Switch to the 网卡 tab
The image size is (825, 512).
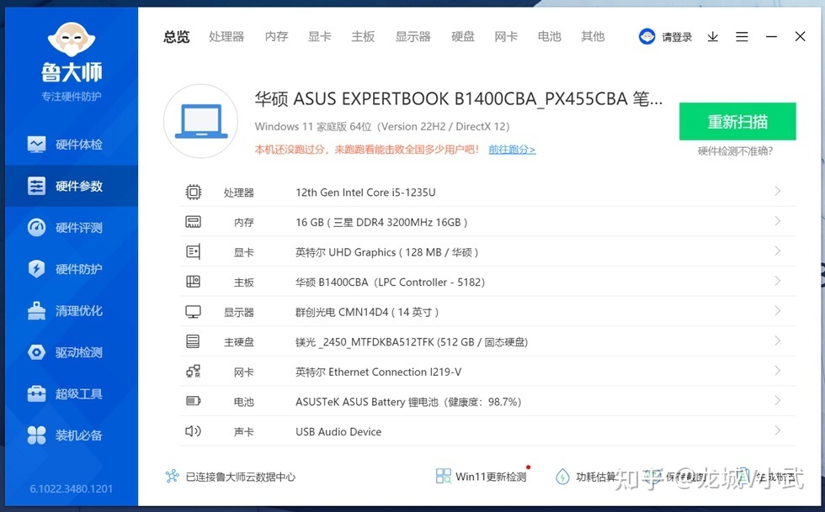pos(506,37)
